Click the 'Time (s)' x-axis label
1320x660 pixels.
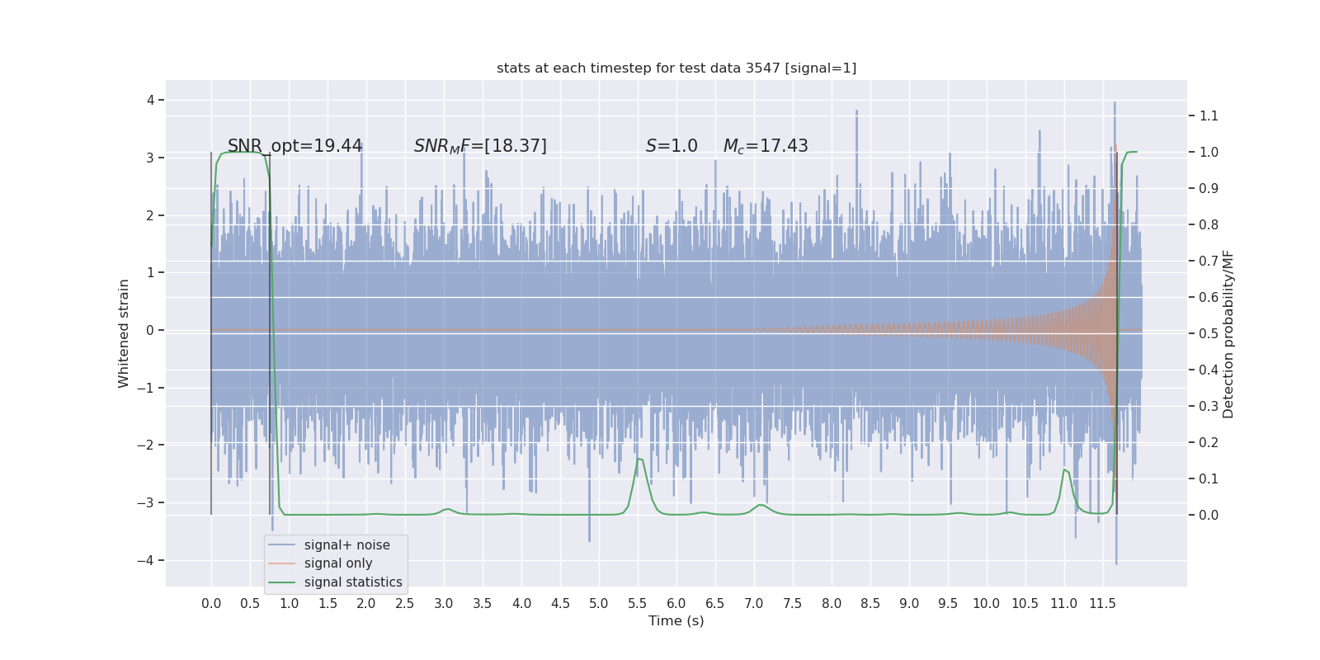click(x=676, y=620)
